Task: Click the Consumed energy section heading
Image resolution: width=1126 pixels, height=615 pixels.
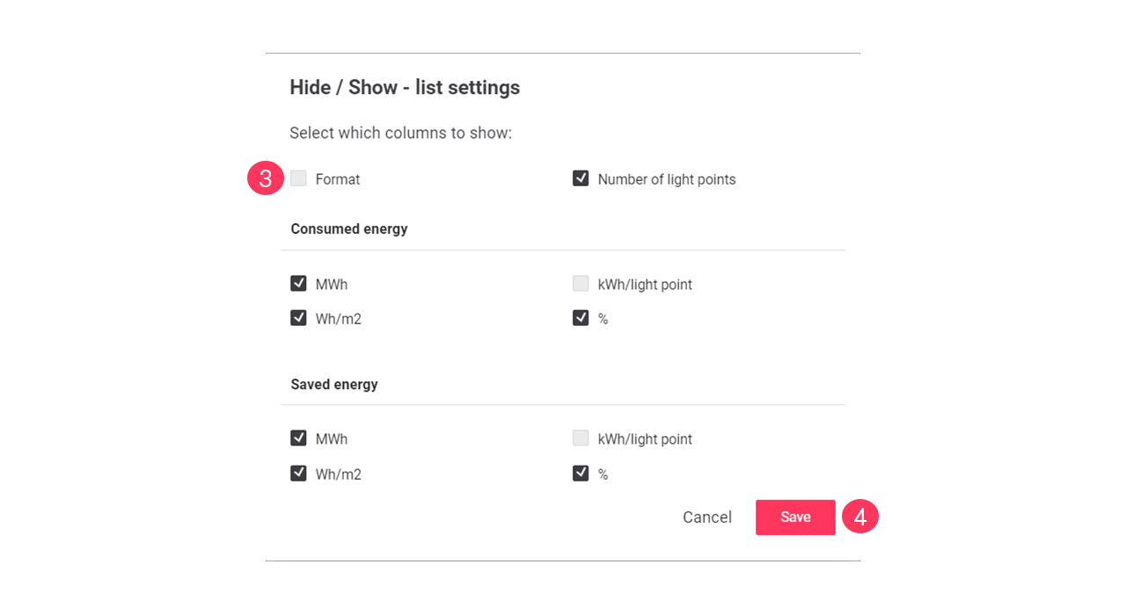Action: 348,228
